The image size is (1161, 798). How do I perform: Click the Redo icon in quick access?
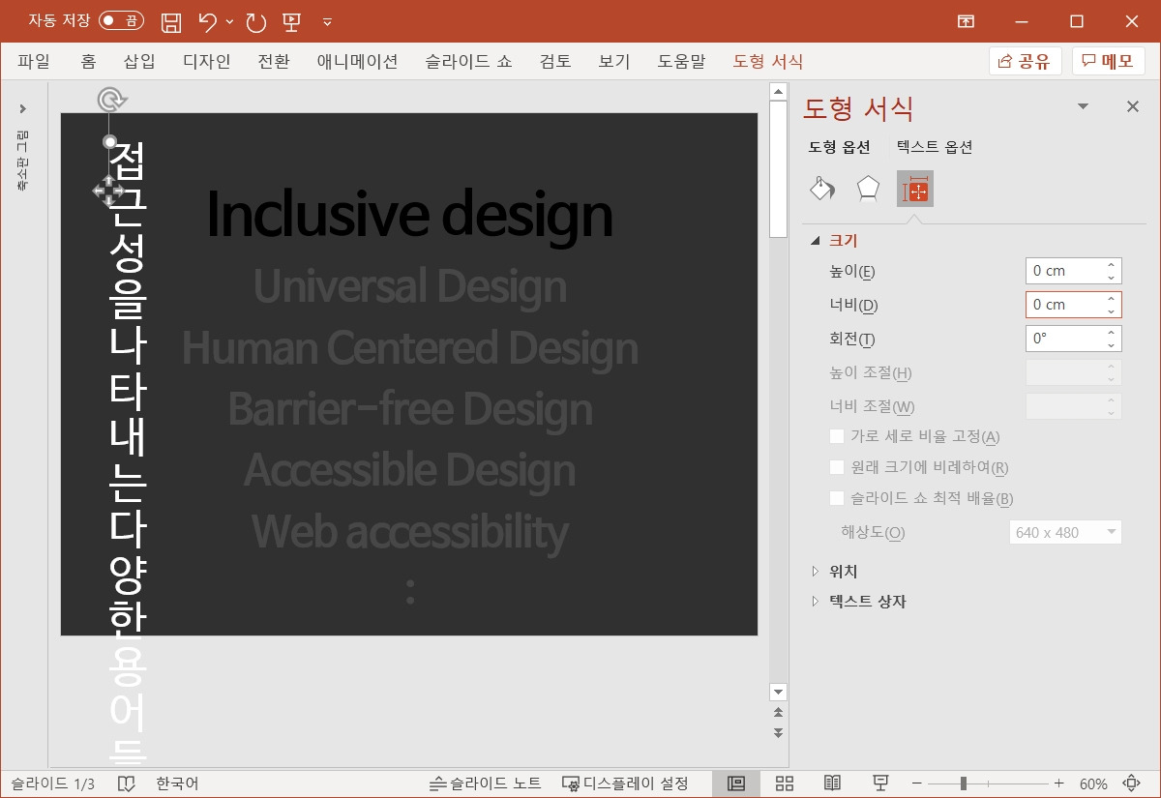[255, 21]
